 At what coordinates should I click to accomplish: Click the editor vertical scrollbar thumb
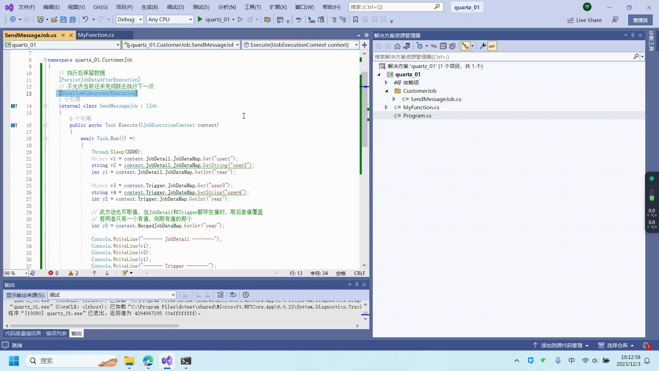pyautogui.click(x=365, y=109)
